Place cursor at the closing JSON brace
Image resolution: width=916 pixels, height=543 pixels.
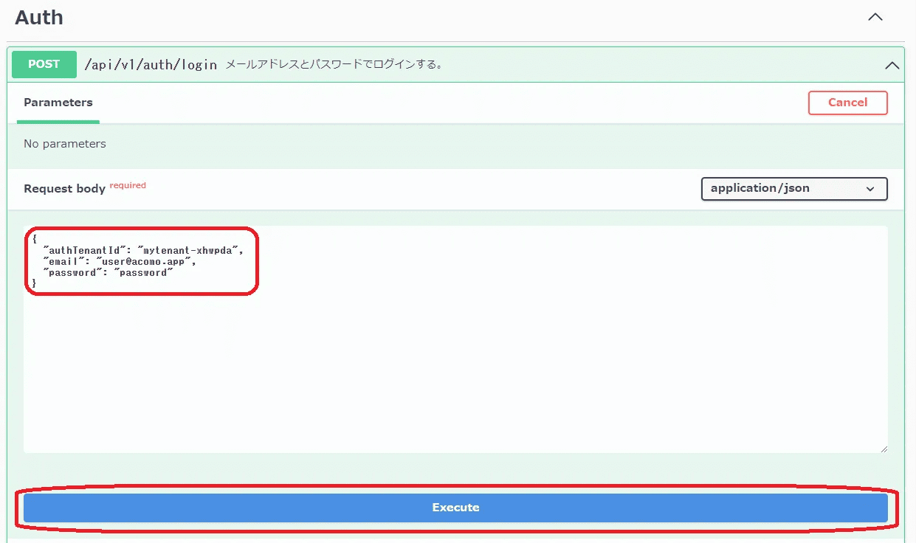pos(34,283)
